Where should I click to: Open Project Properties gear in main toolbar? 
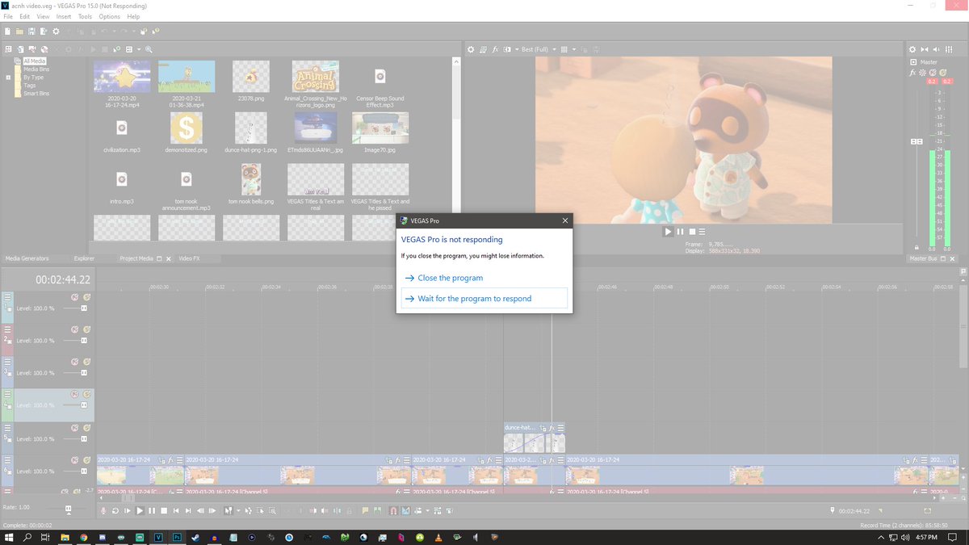point(56,31)
